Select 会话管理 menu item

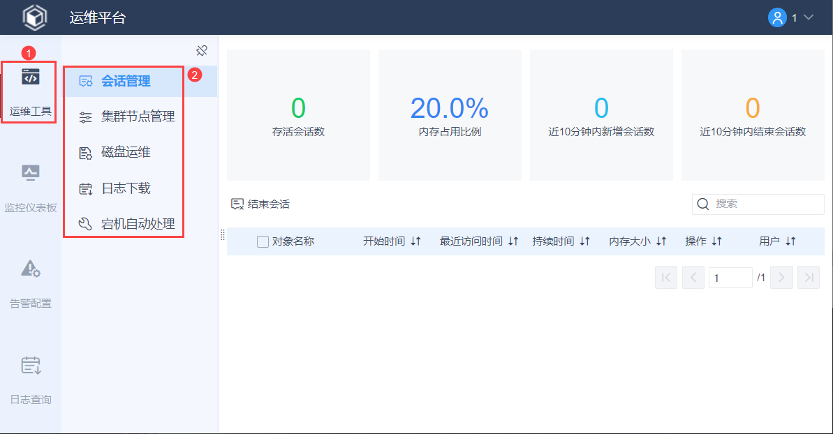click(x=140, y=81)
